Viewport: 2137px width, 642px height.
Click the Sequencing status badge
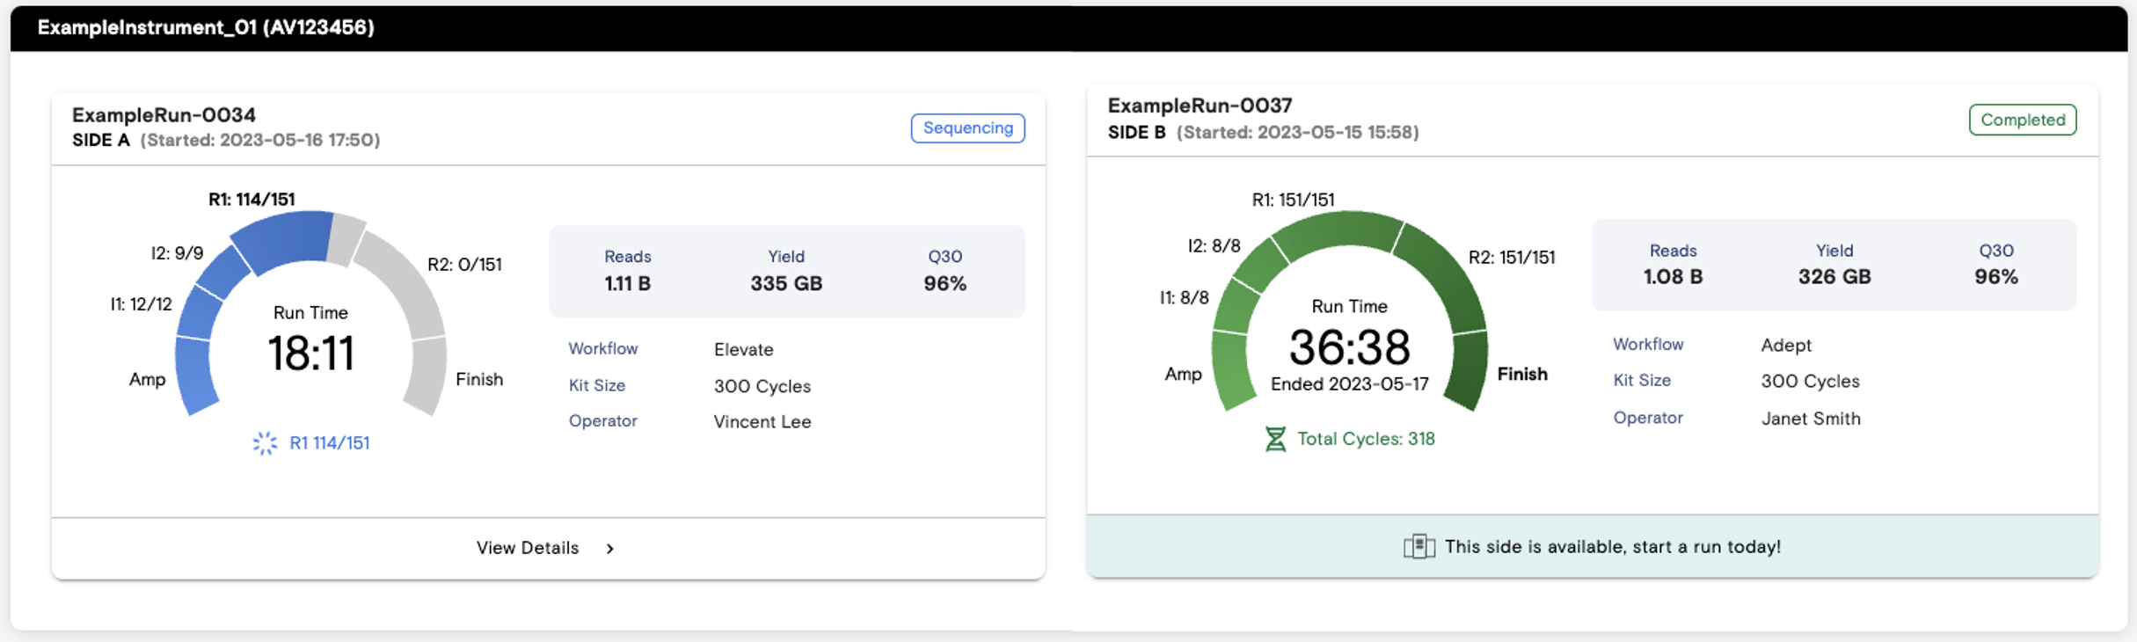[x=967, y=128]
